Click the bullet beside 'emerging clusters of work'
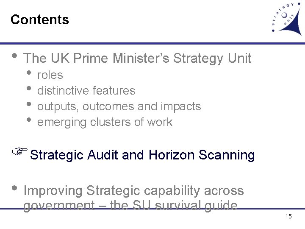Image resolution: width=305 pixels, height=229 pixels. (x=29, y=120)
